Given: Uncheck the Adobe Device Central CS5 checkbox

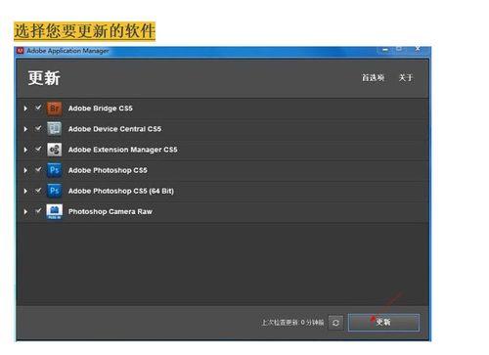Looking at the screenshot, I should click(38, 128).
